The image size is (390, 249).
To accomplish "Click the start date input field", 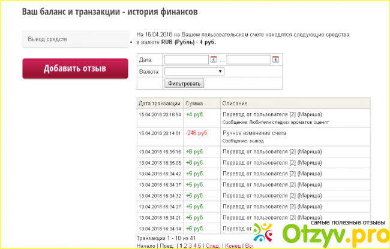I will pos(186,59).
